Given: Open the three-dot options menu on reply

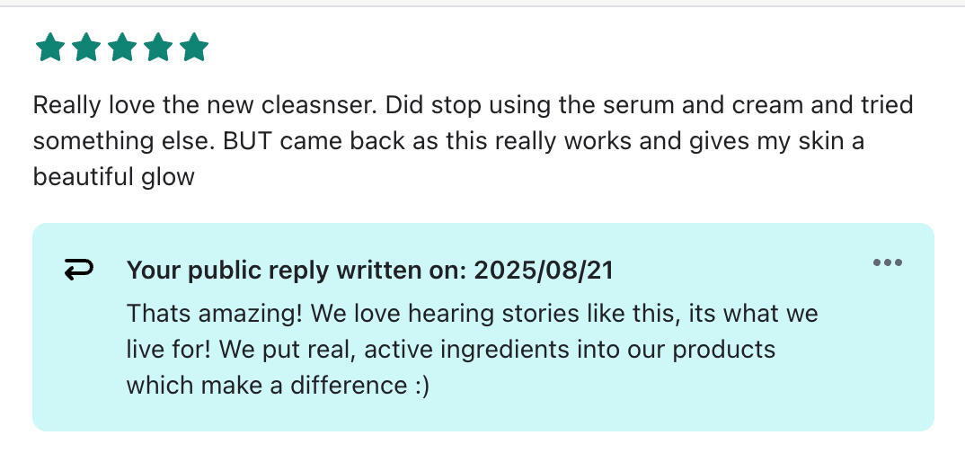Looking at the screenshot, I should (887, 263).
